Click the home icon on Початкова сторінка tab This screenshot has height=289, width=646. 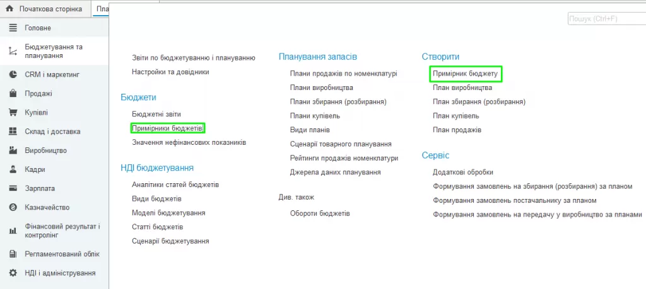point(10,9)
